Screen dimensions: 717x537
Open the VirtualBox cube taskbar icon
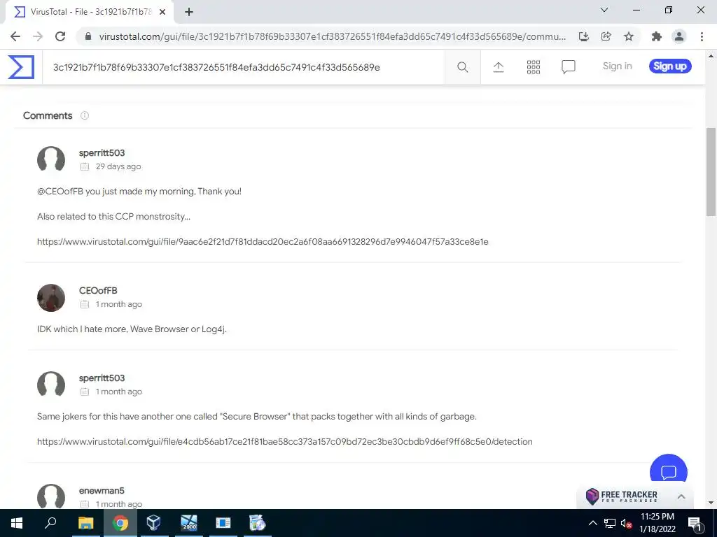click(153, 523)
